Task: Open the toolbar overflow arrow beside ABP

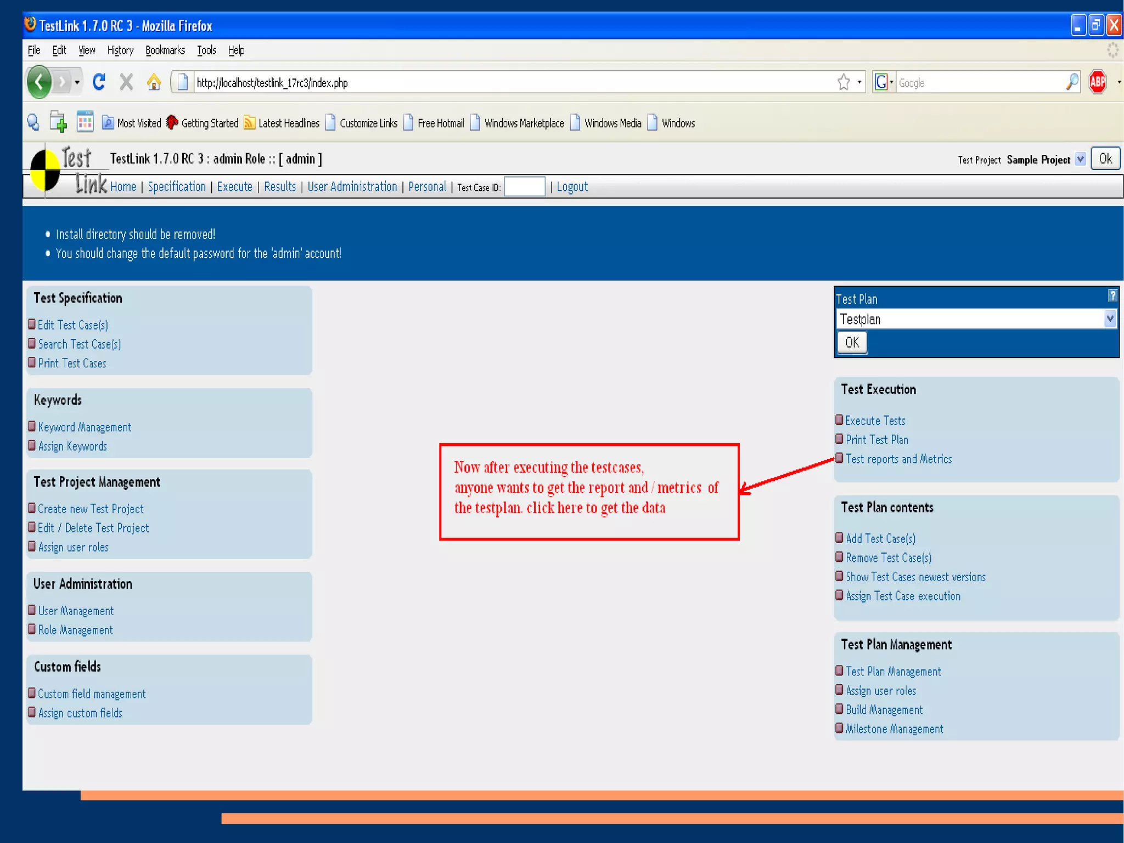Action: [x=1119, y=82]
